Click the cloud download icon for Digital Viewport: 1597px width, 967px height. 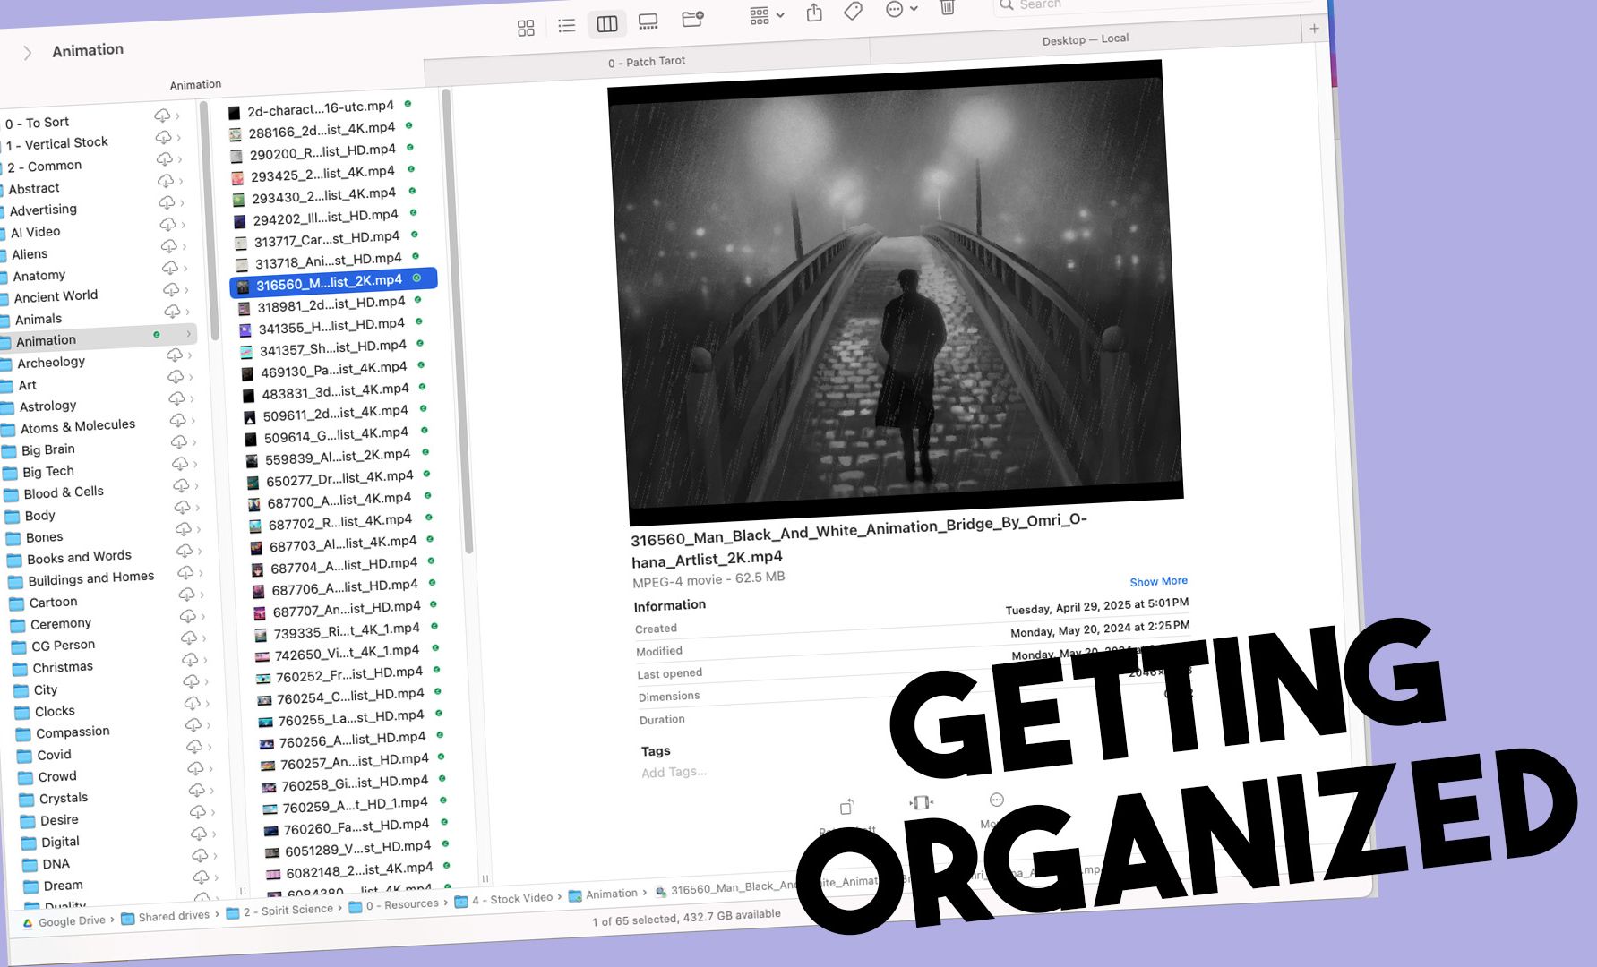pos(200,834)
